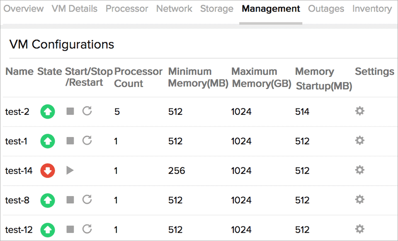Image resolution: width=398 pixels, height=241 pixels.
Task: Restart the test-8 virtual machine
Action: (87, 200)
